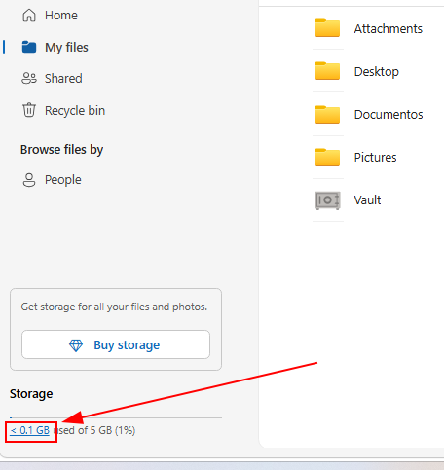Browse files by People label
Image resolution: width=444 pixels, height=470 pixels.
63,180
